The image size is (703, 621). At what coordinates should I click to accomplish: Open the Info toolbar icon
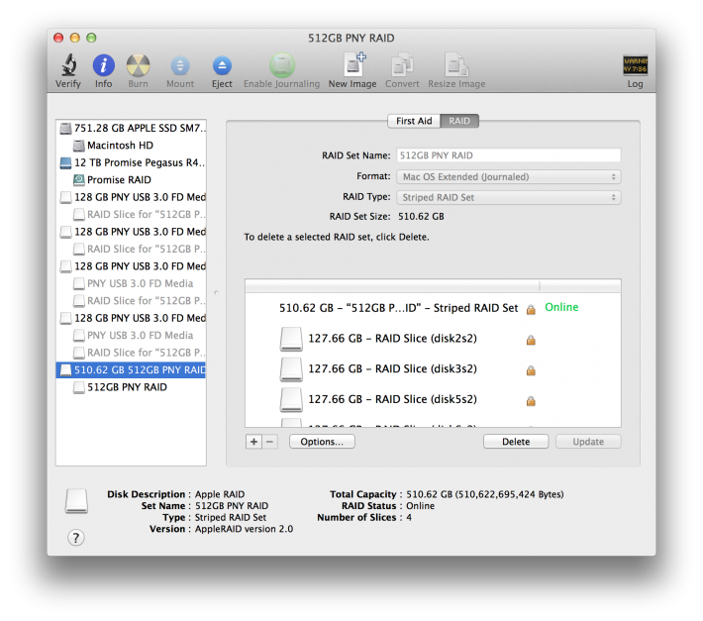click(x=104, y=65)
